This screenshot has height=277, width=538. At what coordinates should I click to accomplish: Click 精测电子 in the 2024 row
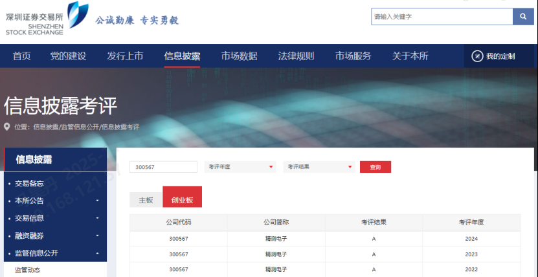(276, 239)
